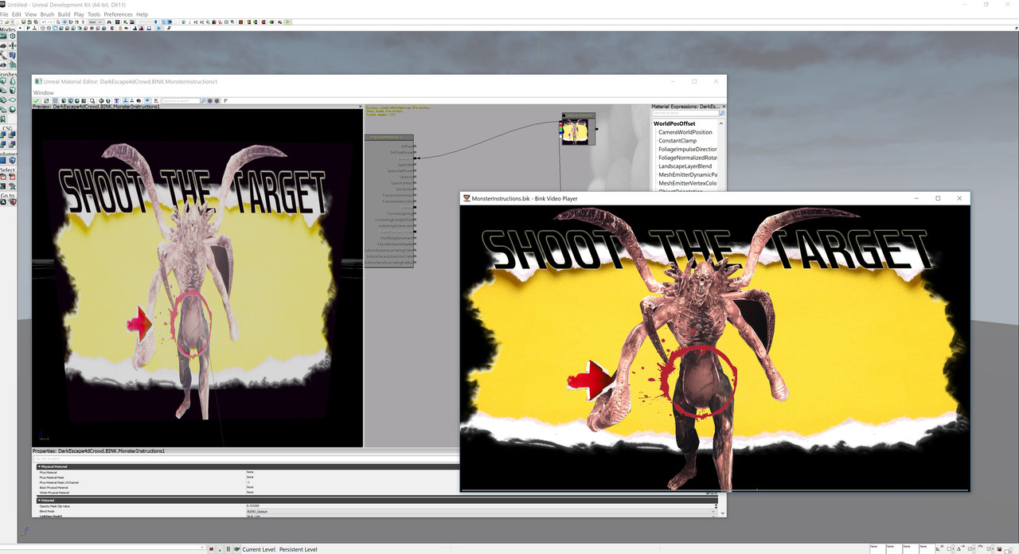The image size is (1019, 554).
Task: Click the Properties search field
Action: pos(247,458)
